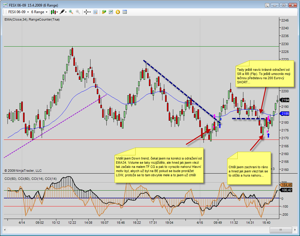The width and height of the screenshot is (300, 236).
Task: Open the candlestick chart style selector
Action: [x=53, y=12]
